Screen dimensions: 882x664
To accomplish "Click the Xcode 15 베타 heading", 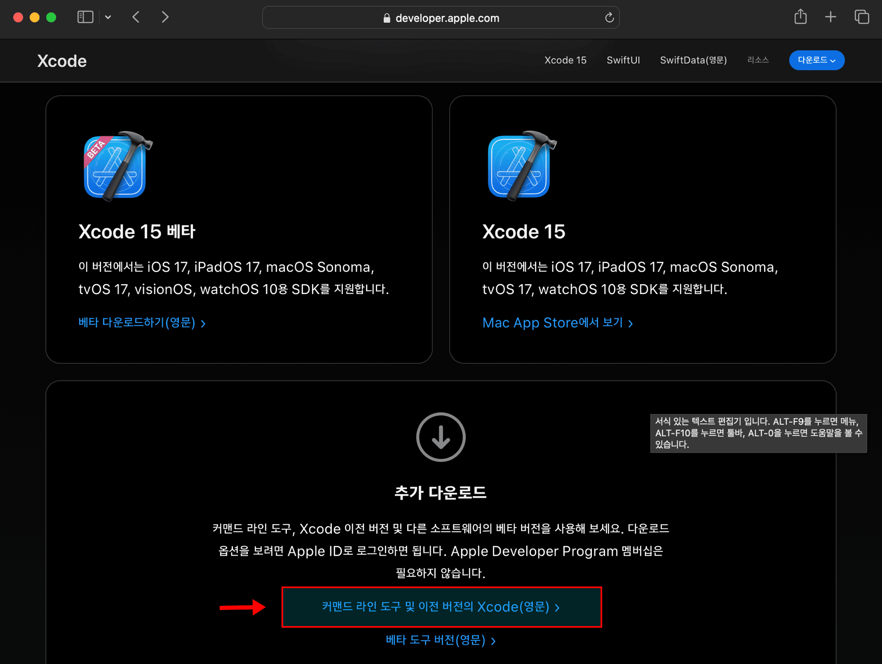I will [x=137, y=232].
